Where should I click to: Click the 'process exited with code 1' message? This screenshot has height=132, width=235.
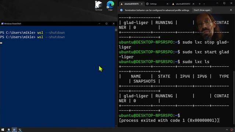point(169,120)
